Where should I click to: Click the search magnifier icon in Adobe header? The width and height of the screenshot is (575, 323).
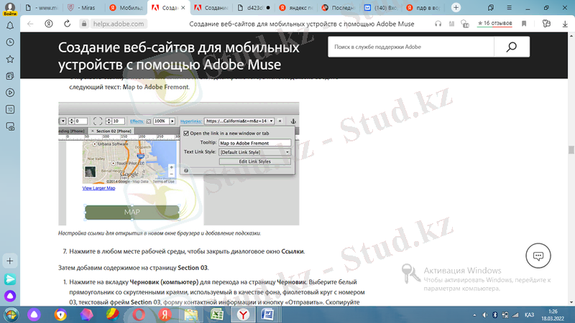click(x=512, y=47)
